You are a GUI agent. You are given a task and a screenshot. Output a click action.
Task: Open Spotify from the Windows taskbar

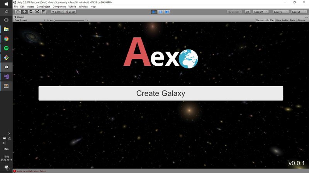[6, 48]
